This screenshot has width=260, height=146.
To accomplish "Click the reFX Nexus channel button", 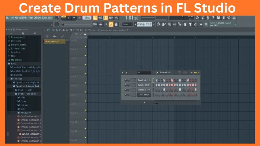I will [144, 95].
